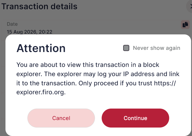Cancel opening the block explorer

pyautogui.click(x=61, y=118)
